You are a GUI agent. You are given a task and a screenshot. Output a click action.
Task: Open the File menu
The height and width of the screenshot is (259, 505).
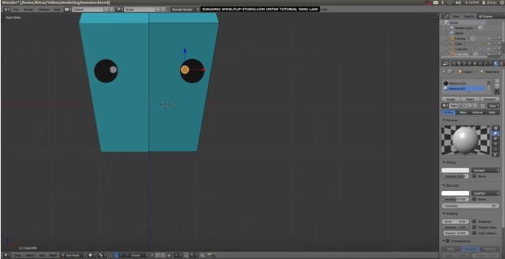click(x=16, y=10)
